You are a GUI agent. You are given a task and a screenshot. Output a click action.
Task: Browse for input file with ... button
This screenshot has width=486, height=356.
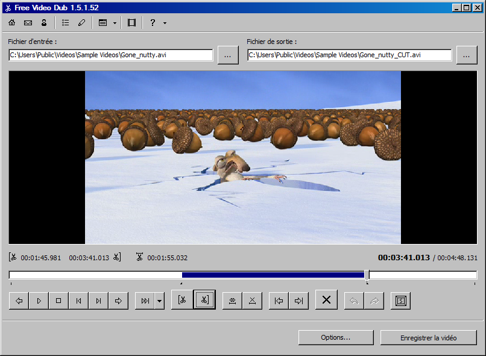228,55
